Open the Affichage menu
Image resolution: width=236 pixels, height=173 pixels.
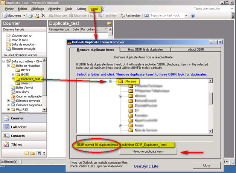pyautogui.click(x=38, y=9)
